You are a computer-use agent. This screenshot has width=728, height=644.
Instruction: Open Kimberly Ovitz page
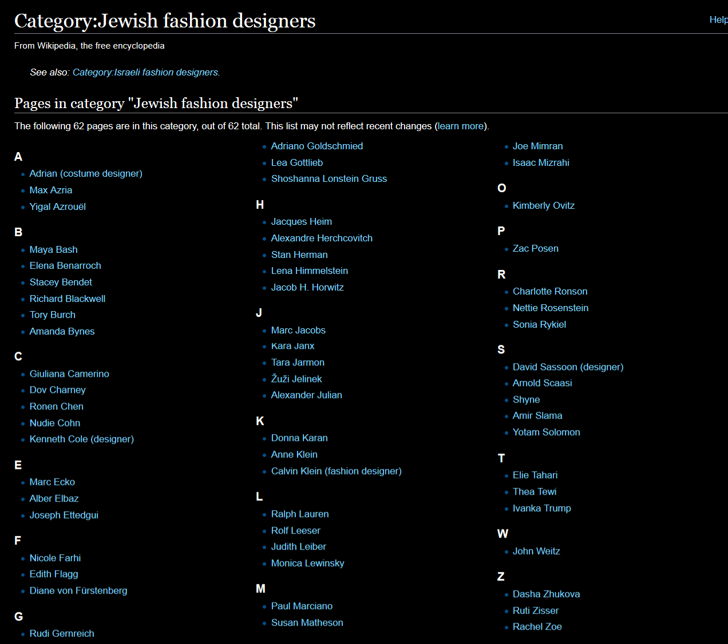(544, 205)
